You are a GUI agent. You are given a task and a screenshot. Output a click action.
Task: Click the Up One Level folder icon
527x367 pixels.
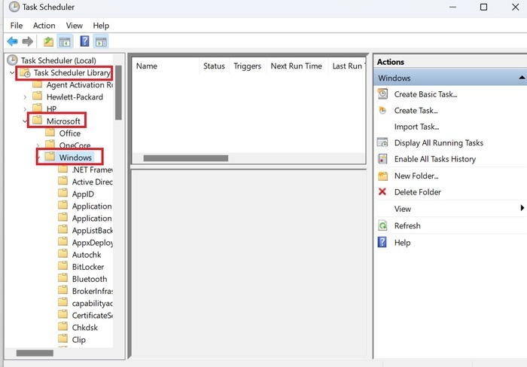pyautogui.click(x=49, y=41)
